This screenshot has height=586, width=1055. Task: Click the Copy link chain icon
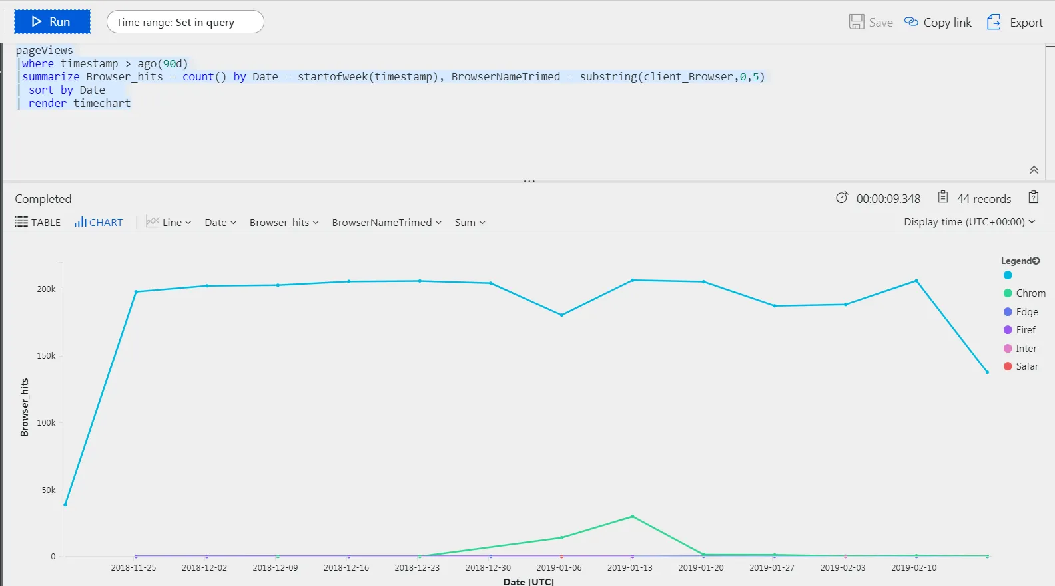point(911,22)
